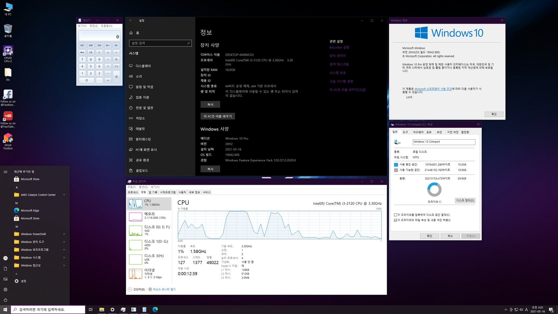Click the settings gear in Start rail

(5, 289)
